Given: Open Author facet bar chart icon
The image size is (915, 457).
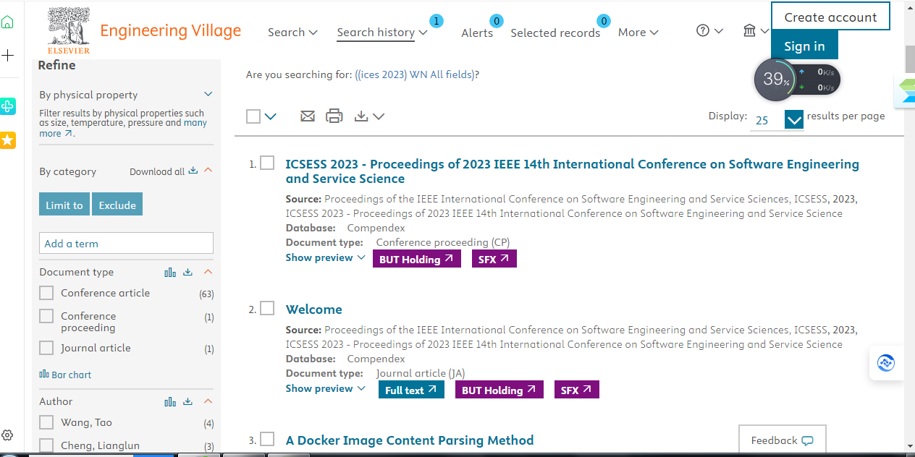Looking at the screenshot, I should click(x=170, y=401).
